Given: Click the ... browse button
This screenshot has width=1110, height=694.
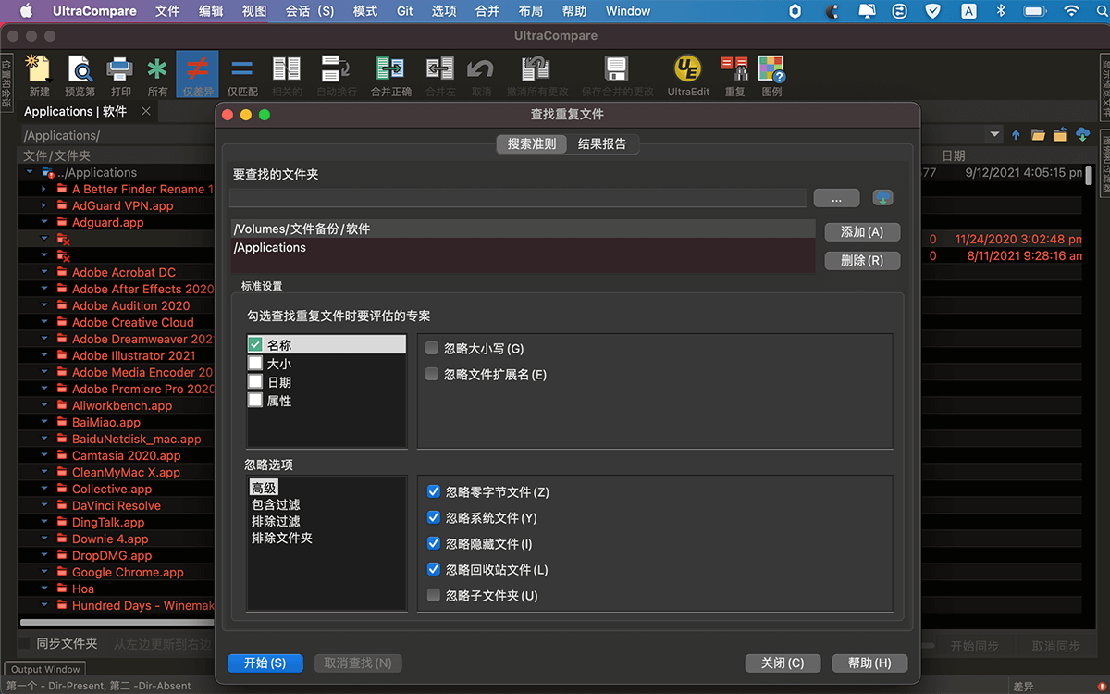Looking at the screenshot, I should [x=837, y=198].
